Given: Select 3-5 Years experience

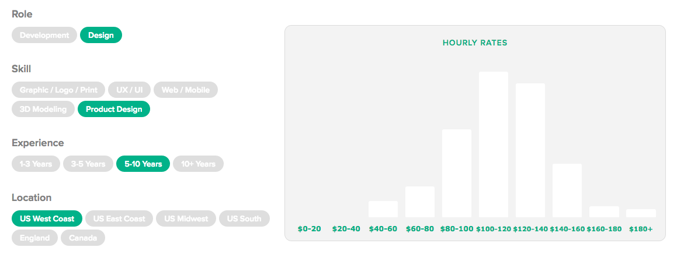Looking at the screenshot, I should 88,164.
